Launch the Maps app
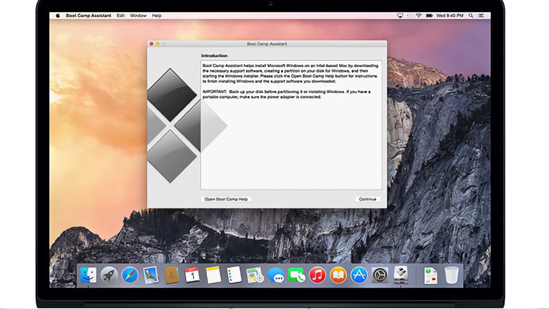 pos(254,276)
